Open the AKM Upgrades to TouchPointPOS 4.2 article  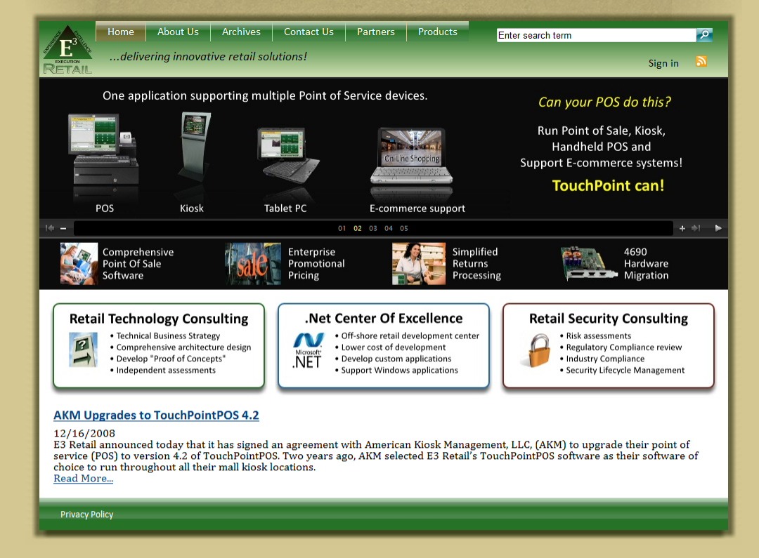(156, 415)
